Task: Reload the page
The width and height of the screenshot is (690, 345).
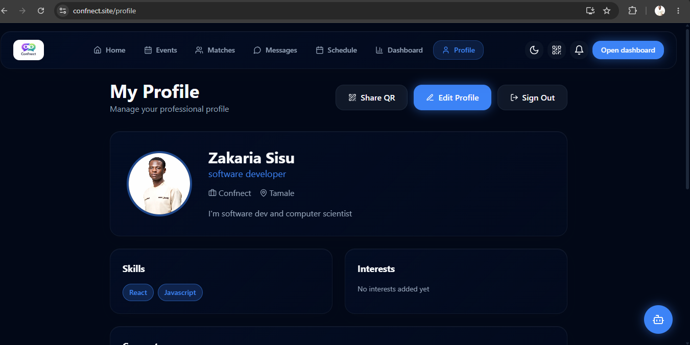Action: pos(41,10)
